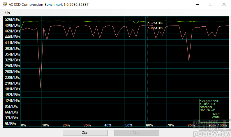Click the 325MB/s axis label

point(12,60)
